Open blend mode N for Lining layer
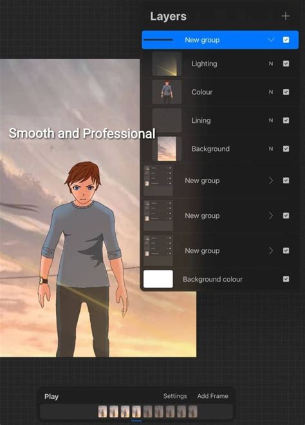305x425 pixels. (271, 120)
